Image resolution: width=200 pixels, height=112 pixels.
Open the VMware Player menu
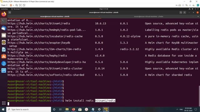click(x=4, y=5)
